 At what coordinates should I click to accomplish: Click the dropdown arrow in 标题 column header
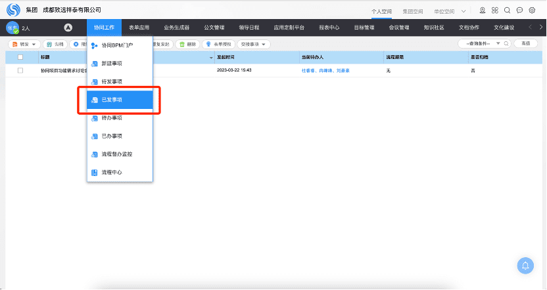[211, 58]
